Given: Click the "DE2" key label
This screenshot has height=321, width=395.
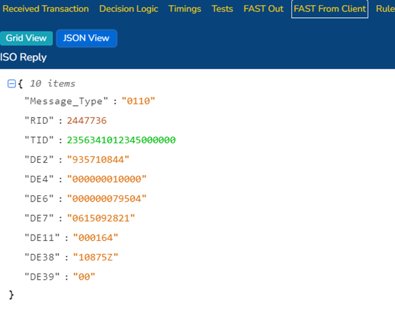Looking at the screenshot, I should [39, 160].
